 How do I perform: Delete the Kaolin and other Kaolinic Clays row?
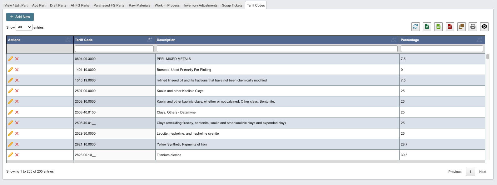pos(17,91)
